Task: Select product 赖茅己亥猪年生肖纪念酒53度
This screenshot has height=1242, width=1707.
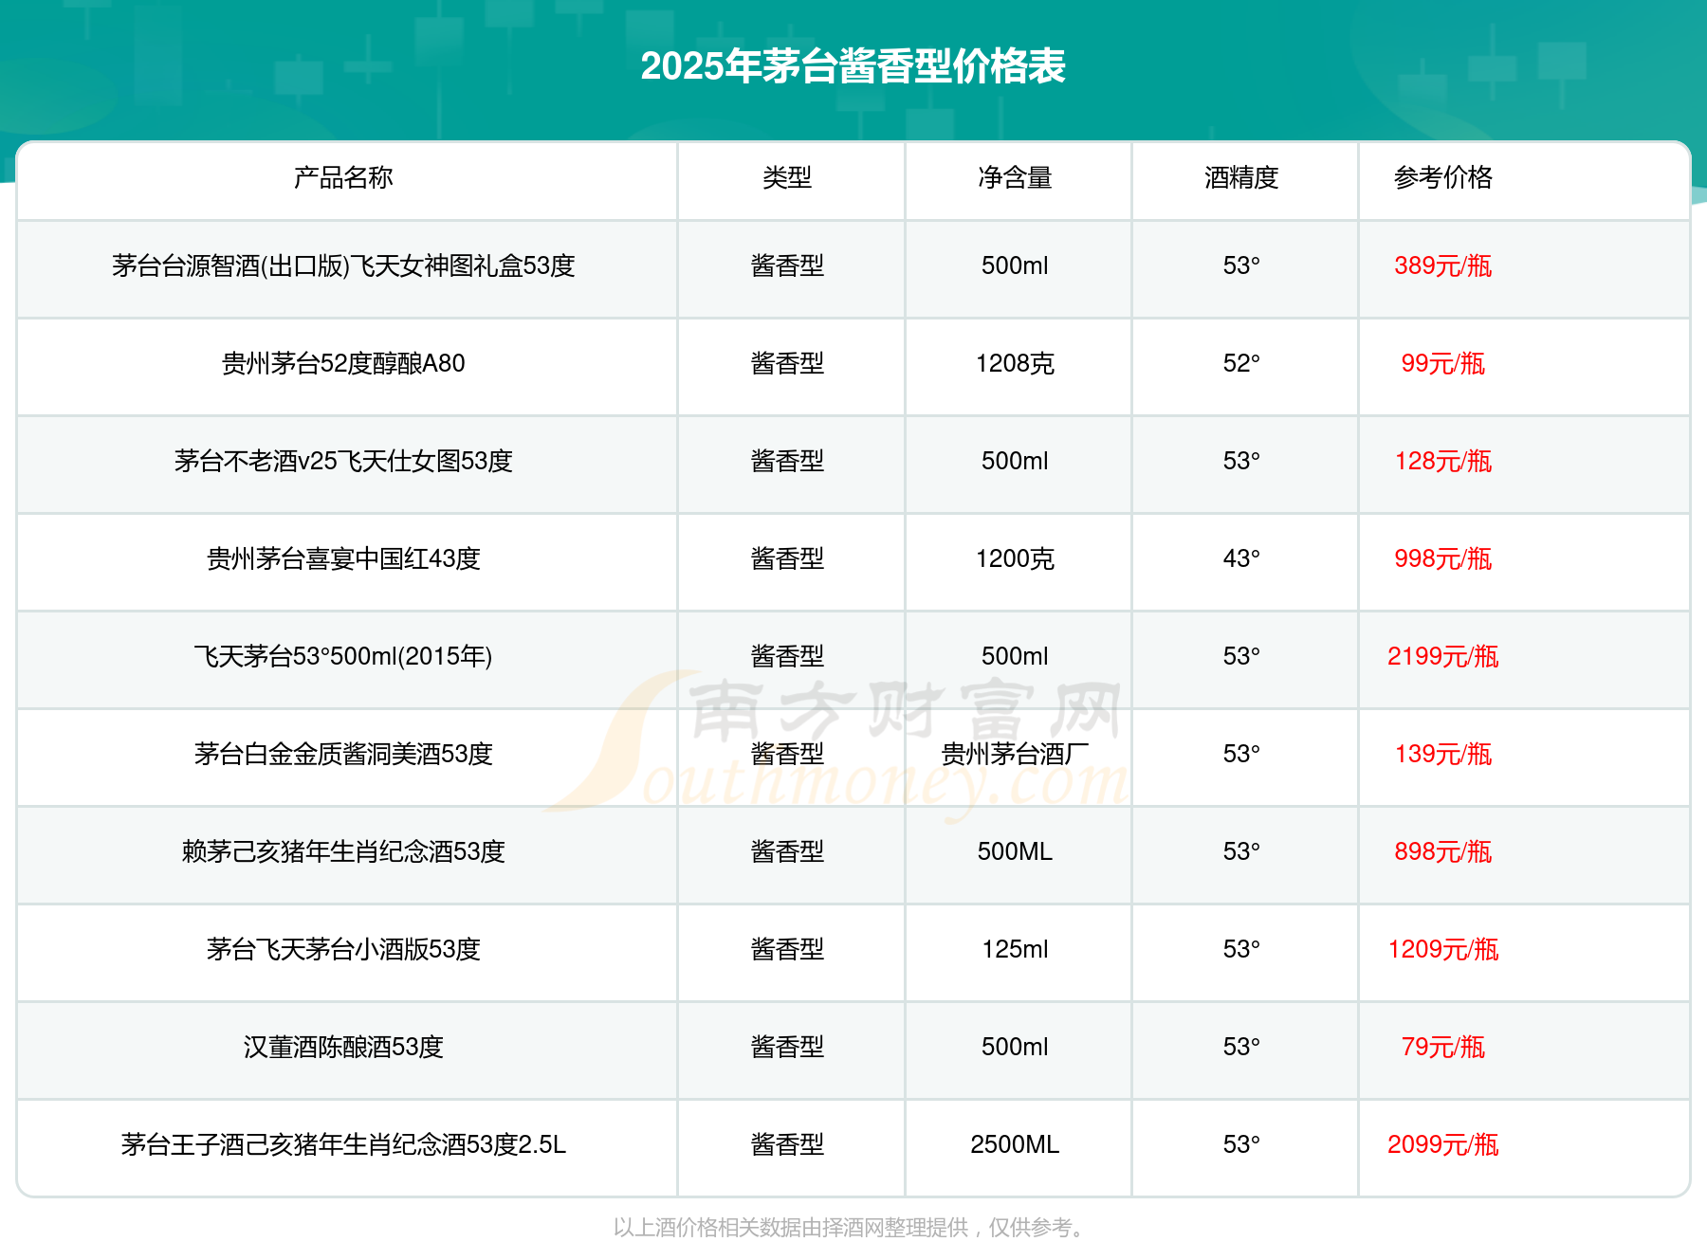Action: click(343, 851)
